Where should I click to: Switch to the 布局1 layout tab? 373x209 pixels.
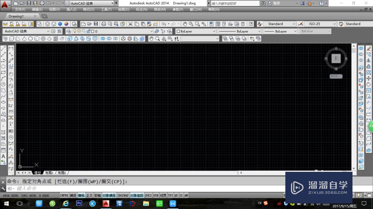(x=49, y=173)
